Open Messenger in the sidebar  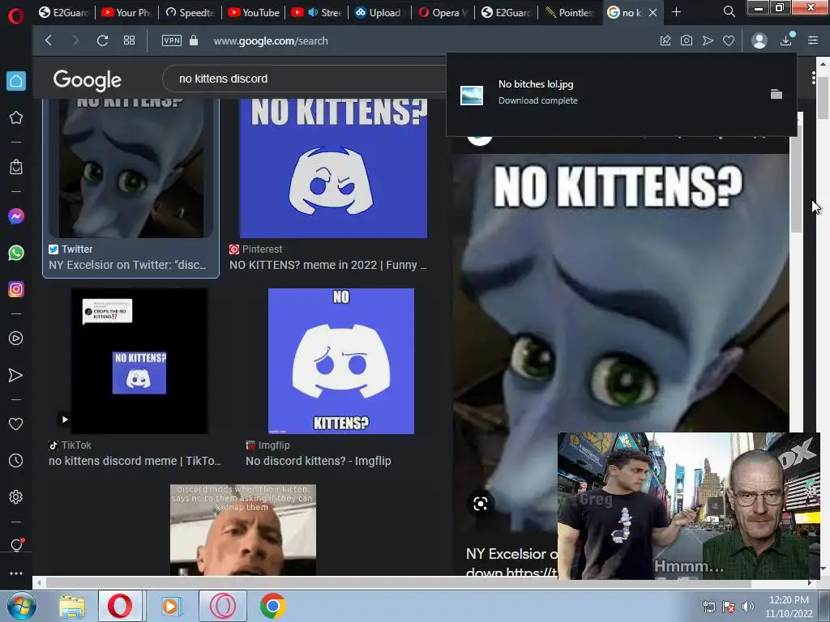(16, 216)
